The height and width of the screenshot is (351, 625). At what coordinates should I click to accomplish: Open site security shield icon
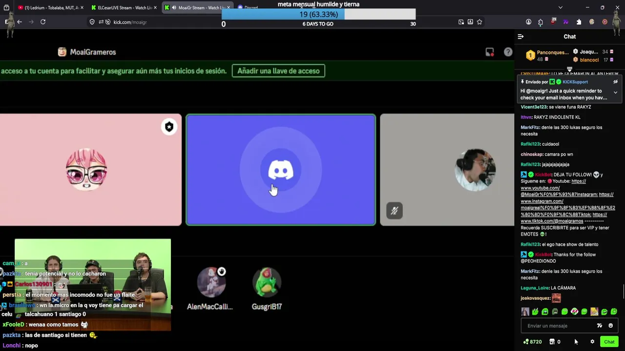pos(92,22)
